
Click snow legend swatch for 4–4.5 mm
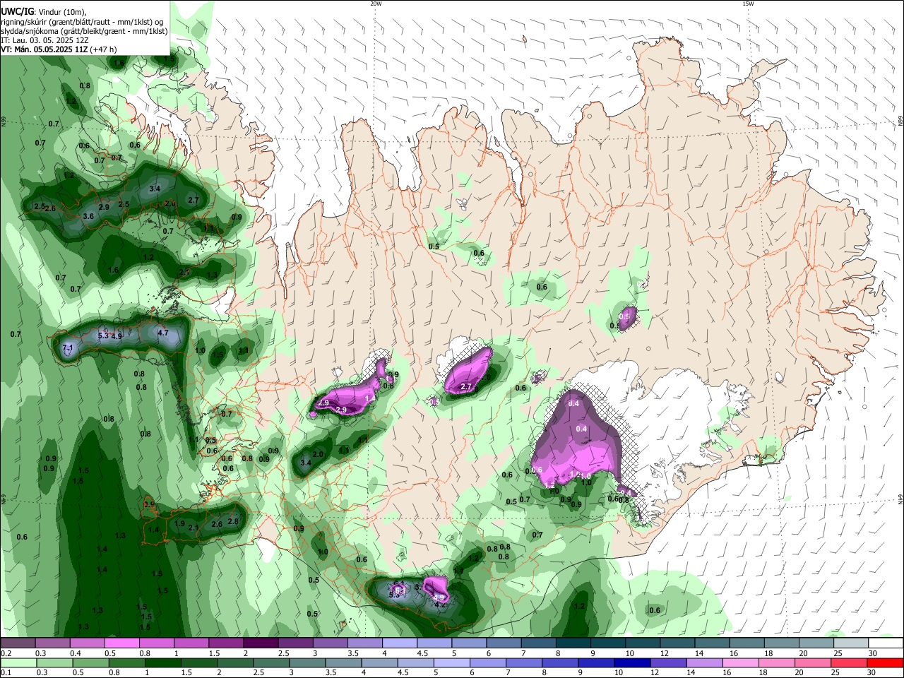398,643
